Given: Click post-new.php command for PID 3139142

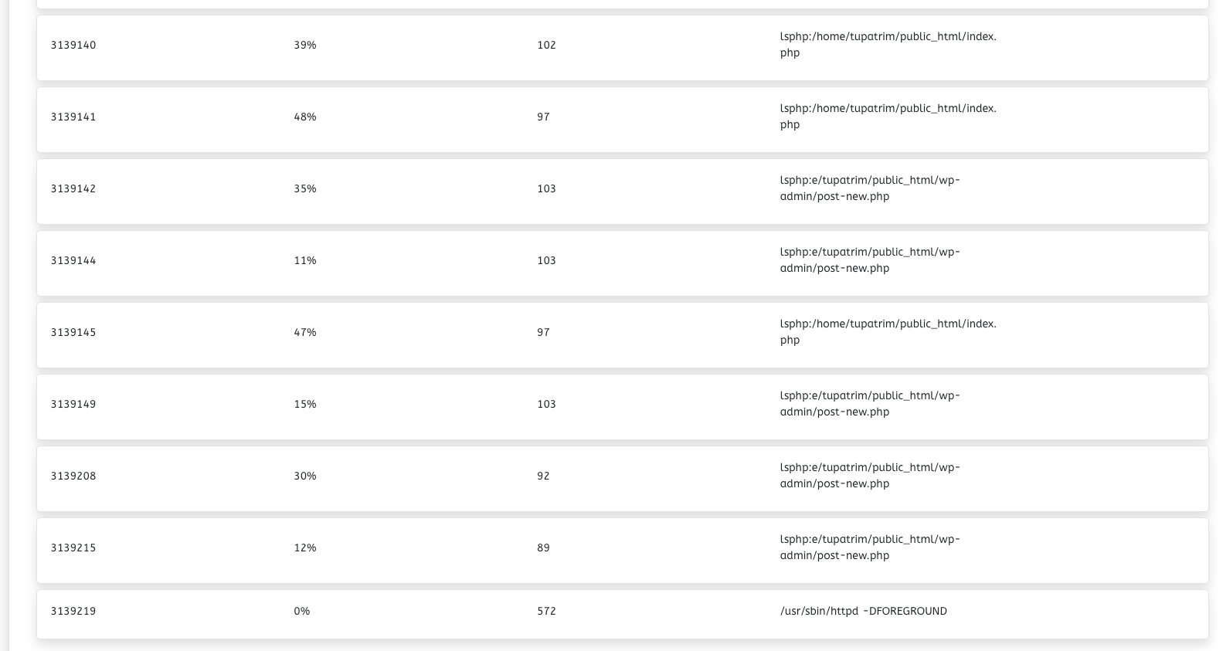Looking at the screenshot, I should click(870, 188).
